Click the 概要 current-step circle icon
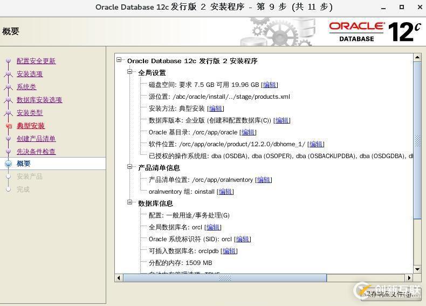The image size is (426, 306). coord(9,164)
